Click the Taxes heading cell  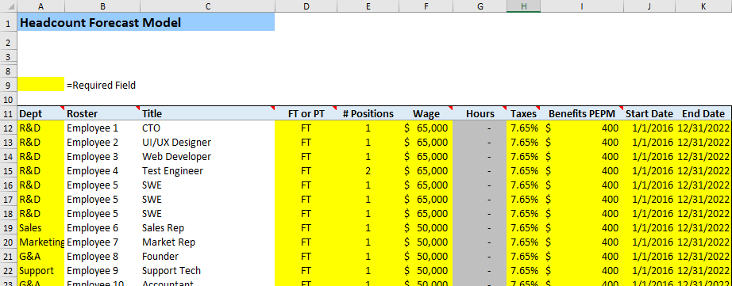[523, 113]
